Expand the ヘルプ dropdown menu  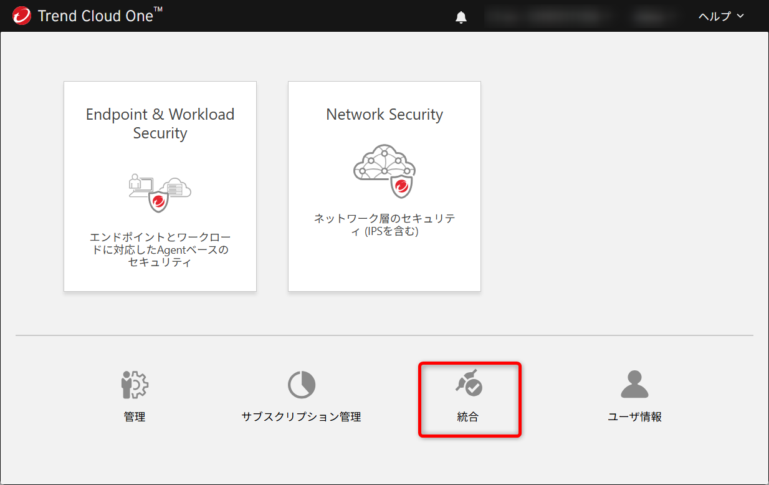721,16
